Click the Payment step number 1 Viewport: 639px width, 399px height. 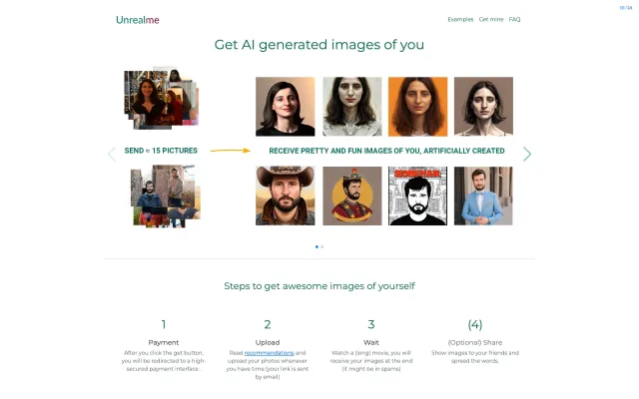164,324
